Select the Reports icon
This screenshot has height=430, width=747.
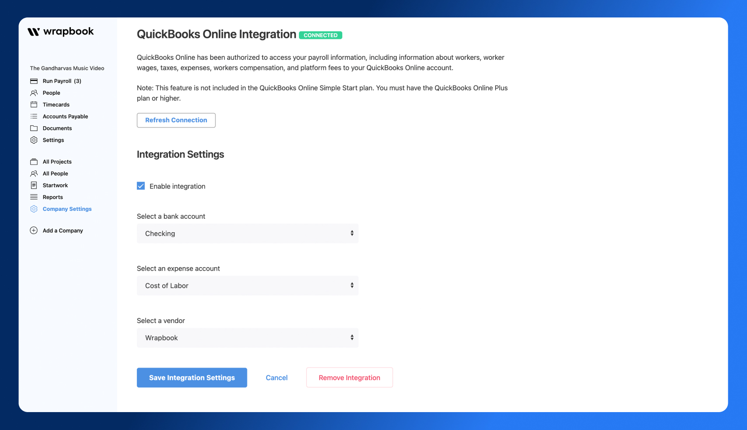click(x=34, y=197)
